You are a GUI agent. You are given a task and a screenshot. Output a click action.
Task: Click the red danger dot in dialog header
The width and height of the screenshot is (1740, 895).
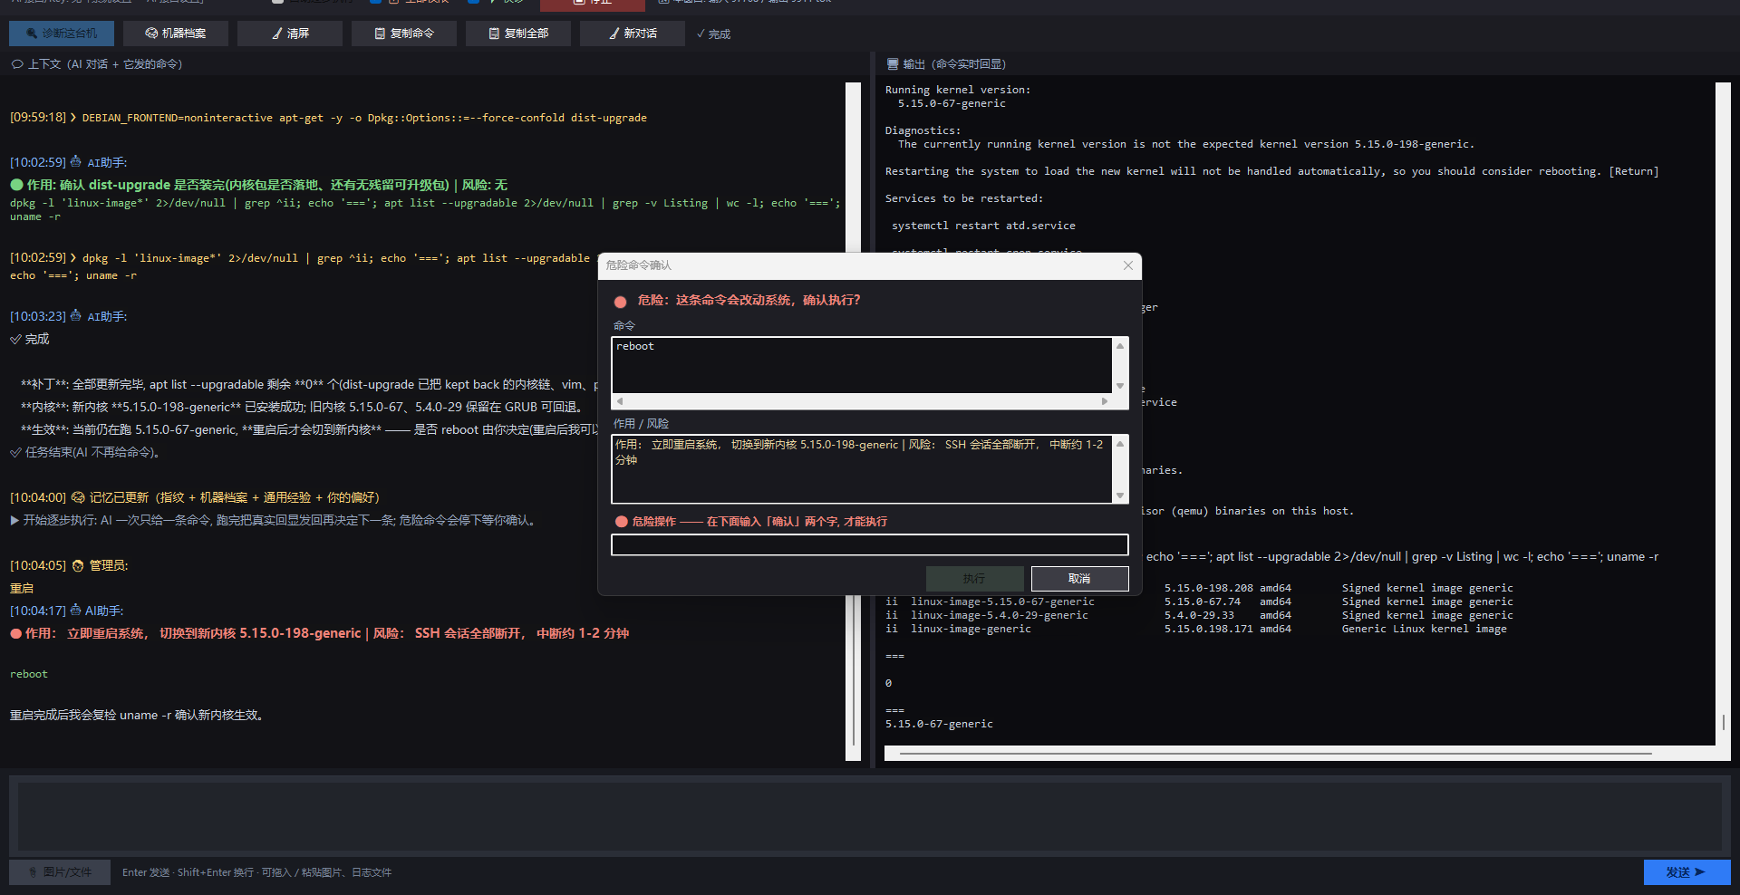point(620,302)
